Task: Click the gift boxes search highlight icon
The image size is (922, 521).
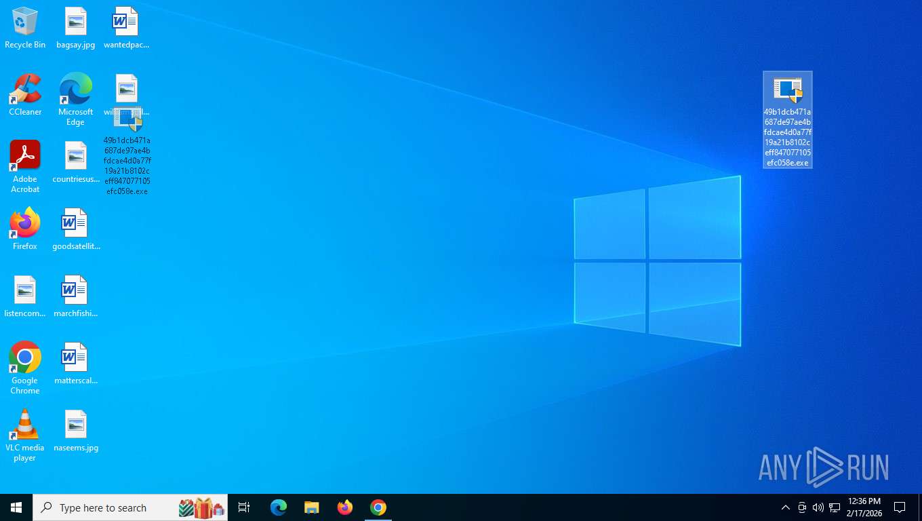Action: 201,507
